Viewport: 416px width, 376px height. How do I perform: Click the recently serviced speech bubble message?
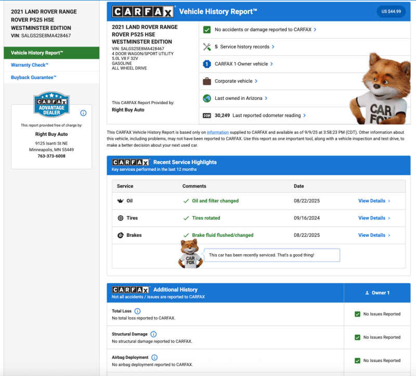point(272,255)
